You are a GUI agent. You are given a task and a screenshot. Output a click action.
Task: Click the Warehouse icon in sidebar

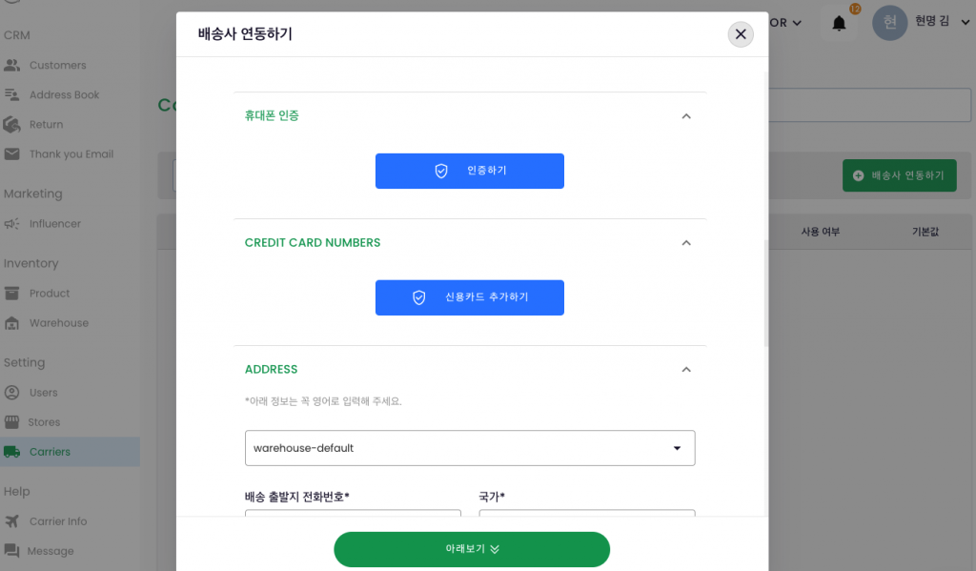pyautogui.click(x=12, y=323)
